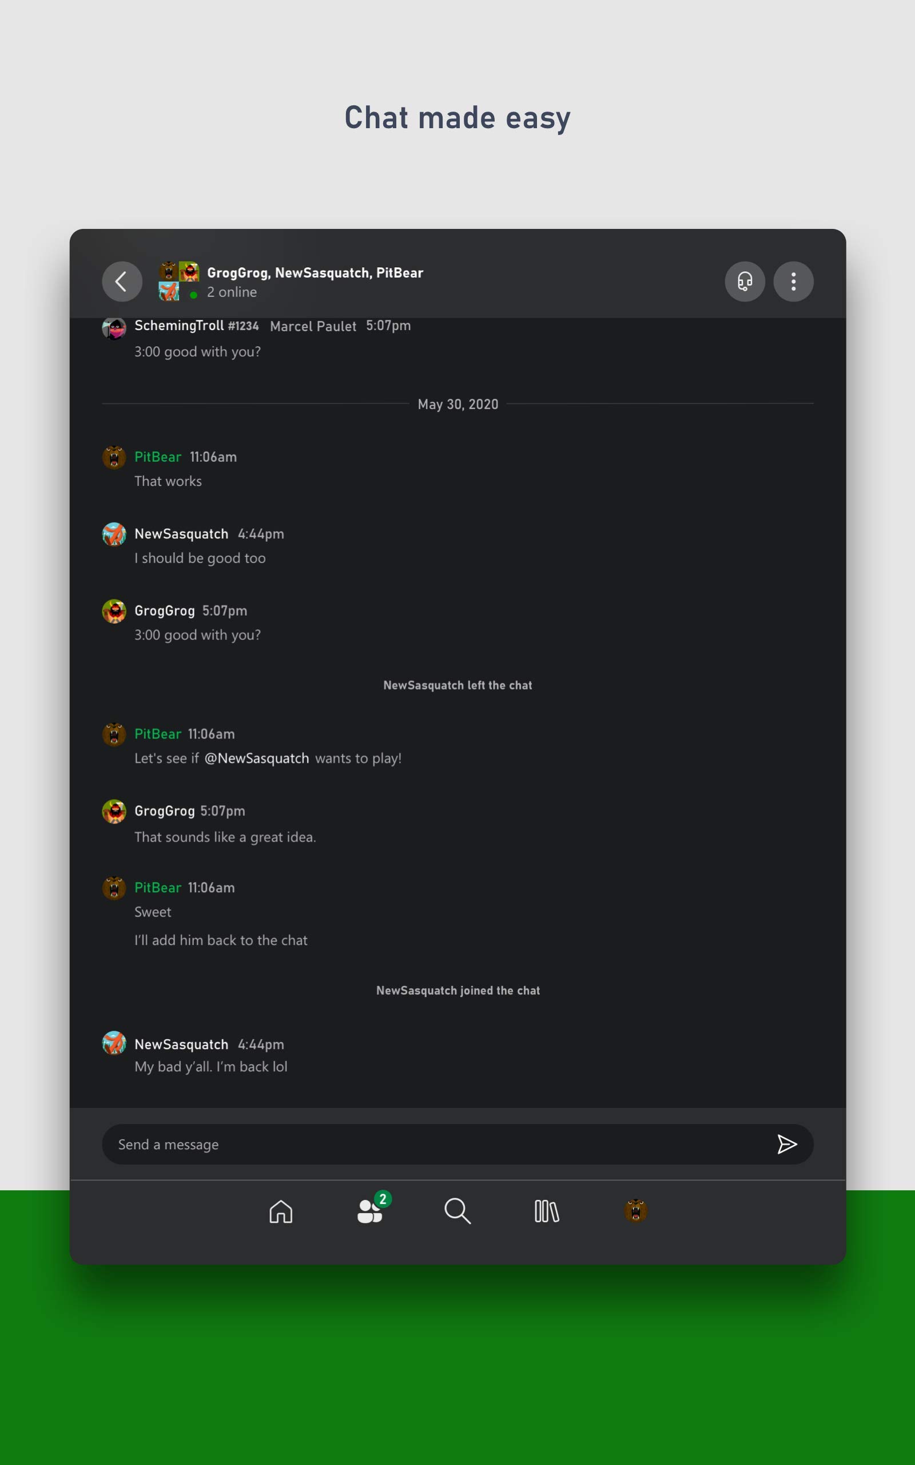Start a party with the headset icon
Screen dimensions: 915x1465
[744, 282]
